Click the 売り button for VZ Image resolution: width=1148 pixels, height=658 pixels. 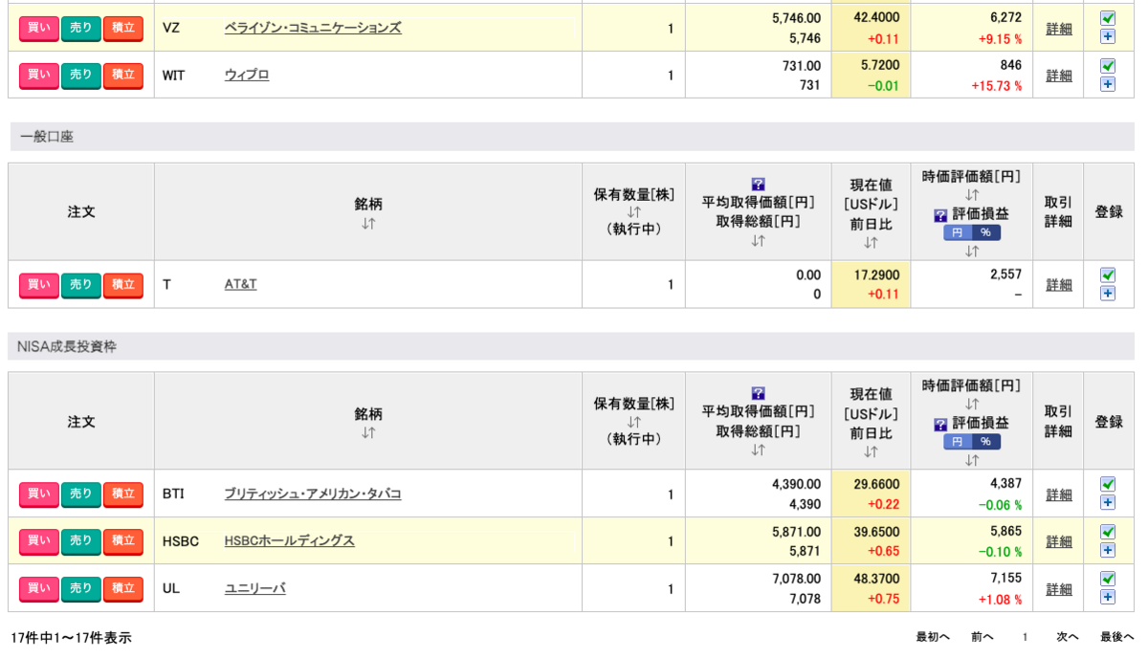coord(81,29)
